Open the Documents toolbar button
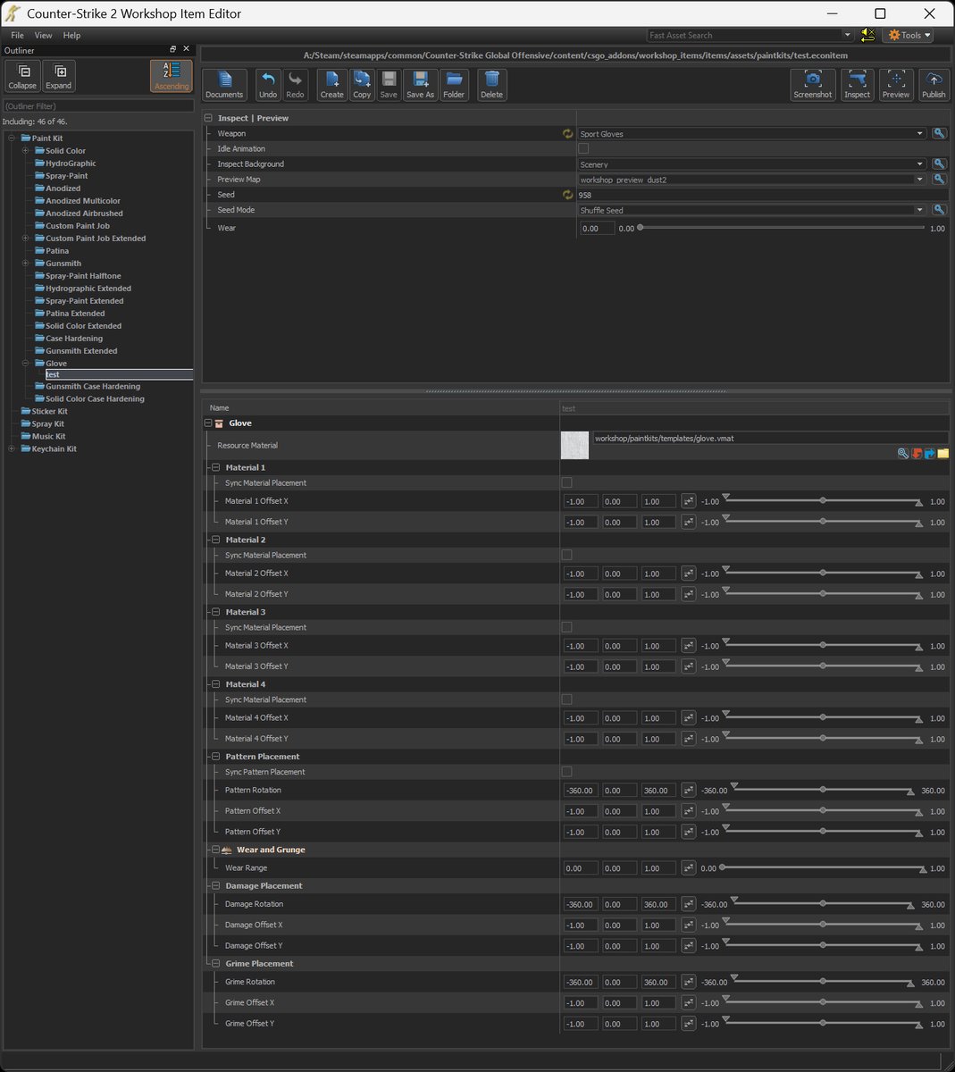The width and height of the screenshot is (955, 1072). [224, 85]
